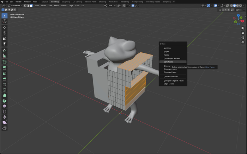Switch to face select mode
Image resolution: width=247 pixels, height=154 pixels.
31,6
